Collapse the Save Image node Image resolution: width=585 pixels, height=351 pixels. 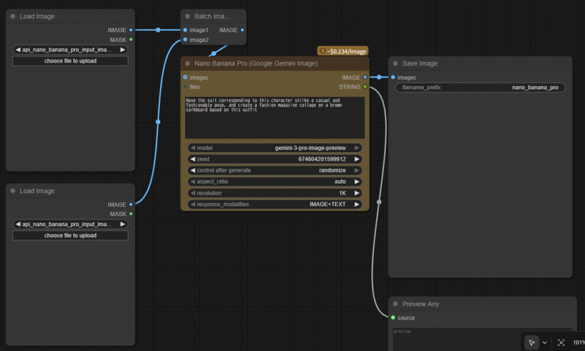(x=395, y=64)
